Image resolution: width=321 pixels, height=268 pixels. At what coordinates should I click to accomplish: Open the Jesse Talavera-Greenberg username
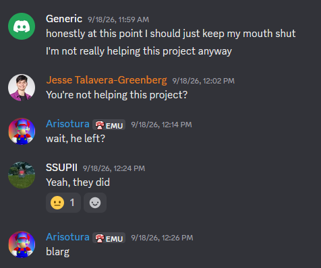(107, 80)
